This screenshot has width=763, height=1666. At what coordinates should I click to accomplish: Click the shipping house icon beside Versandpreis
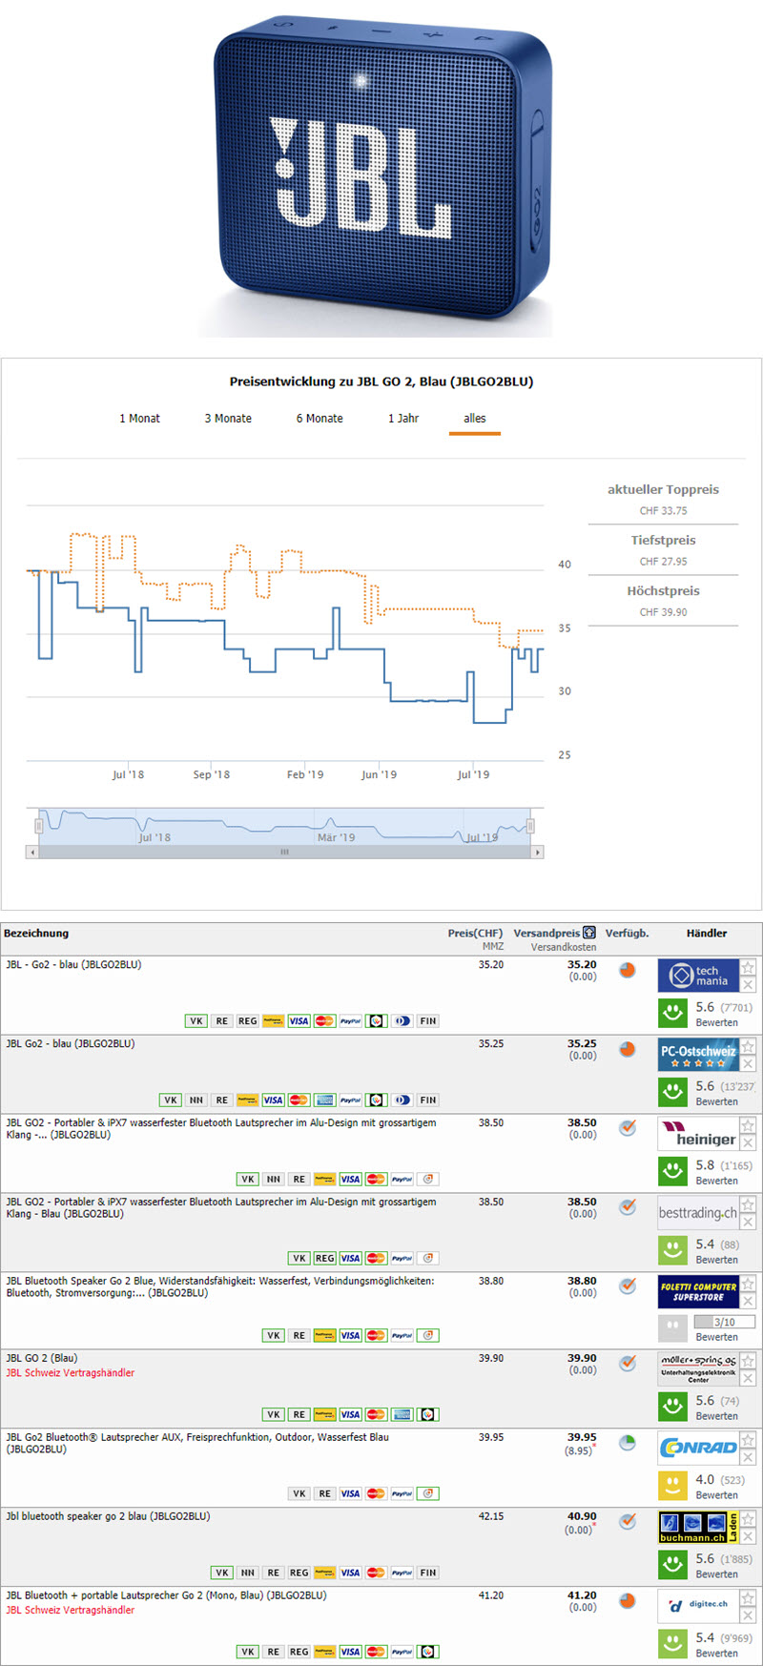coord(589,933)
